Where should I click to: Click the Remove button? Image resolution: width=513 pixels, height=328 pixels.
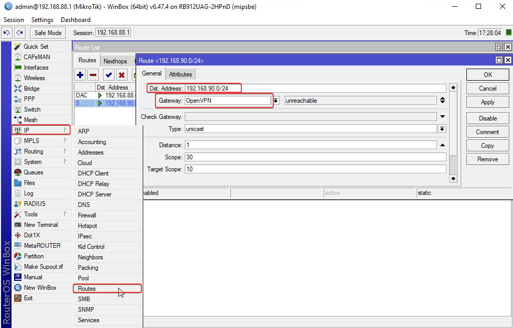(x=487, y=159)
